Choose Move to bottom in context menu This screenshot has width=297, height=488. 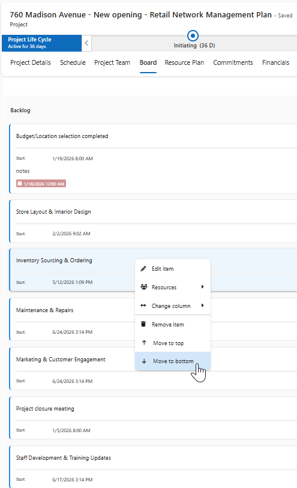click(173, 361)
